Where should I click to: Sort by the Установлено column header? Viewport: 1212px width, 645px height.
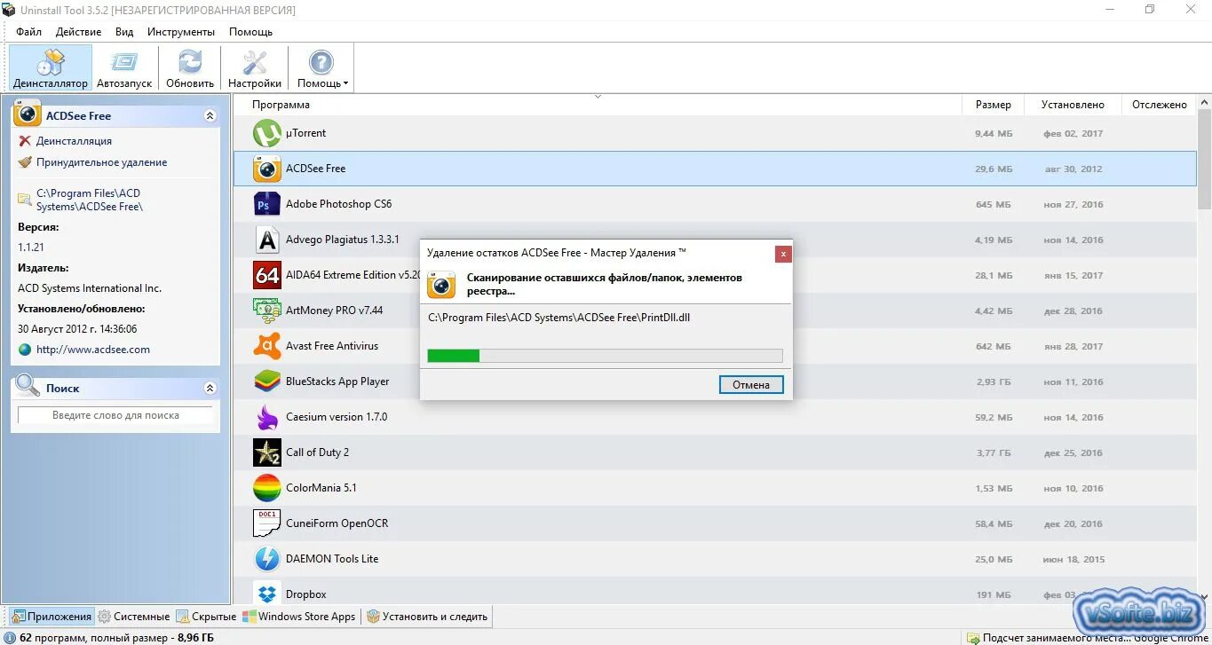(x=1073, y=105)
